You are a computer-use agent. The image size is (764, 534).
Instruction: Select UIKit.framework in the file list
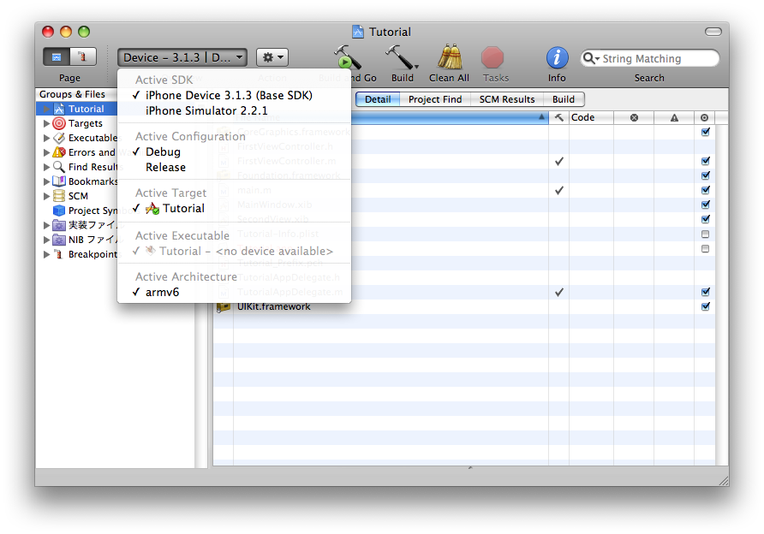click(x=274, y=306)
